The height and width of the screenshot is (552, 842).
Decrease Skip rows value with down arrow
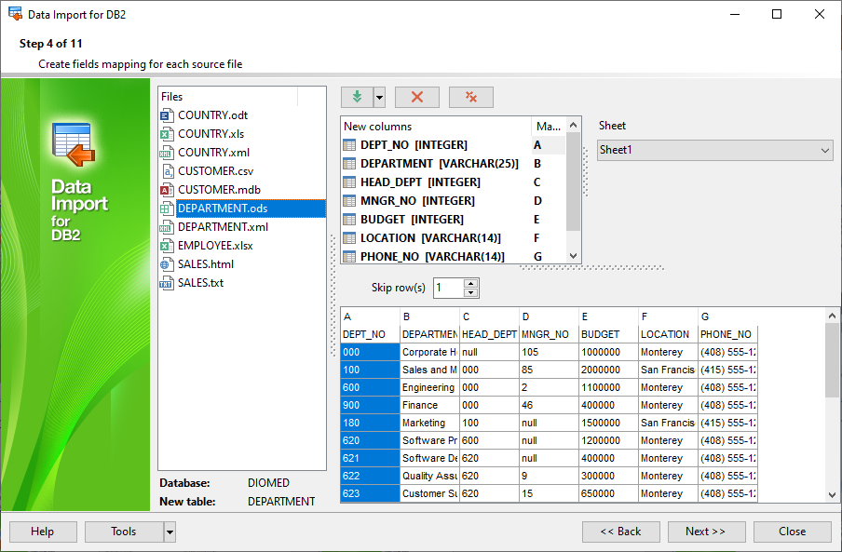[x=471, y=293]
